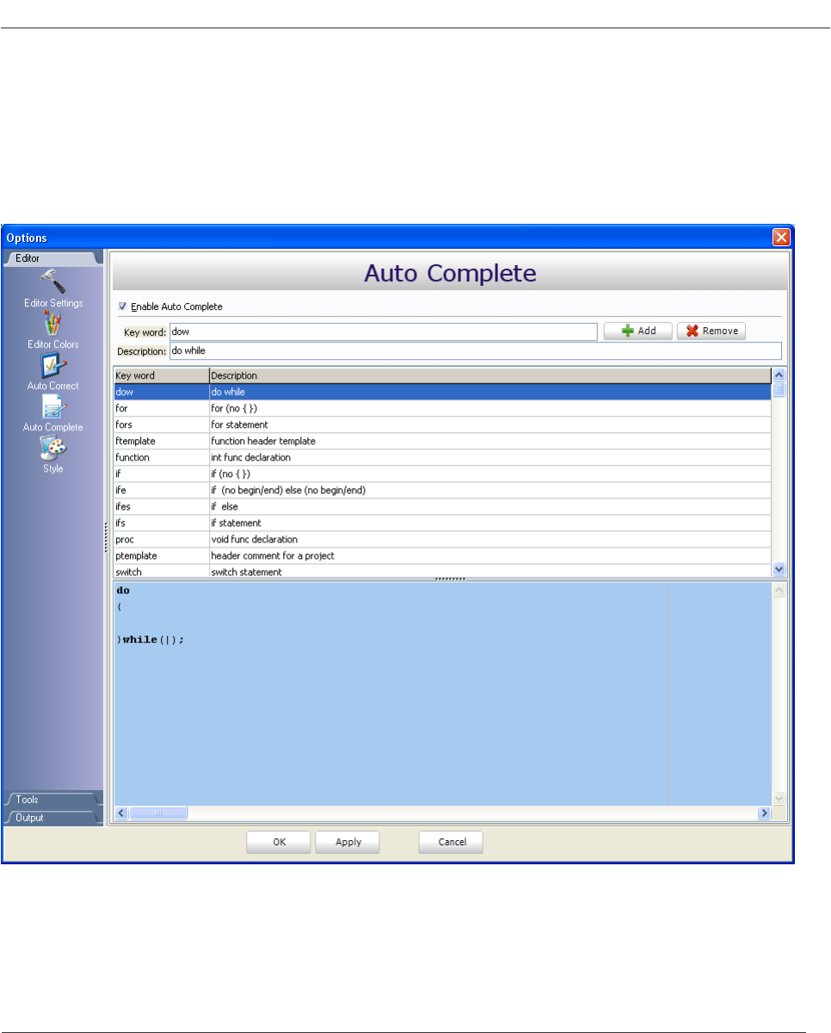The image size is (831, 1033).
Task: Select the 'ptemplate' keyword row
Action: click(442, 555)
